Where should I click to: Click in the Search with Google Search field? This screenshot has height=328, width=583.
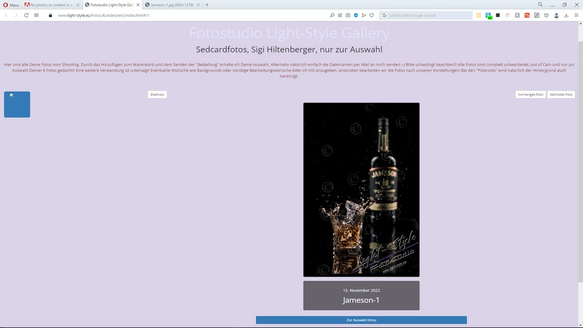pos(426,15)
